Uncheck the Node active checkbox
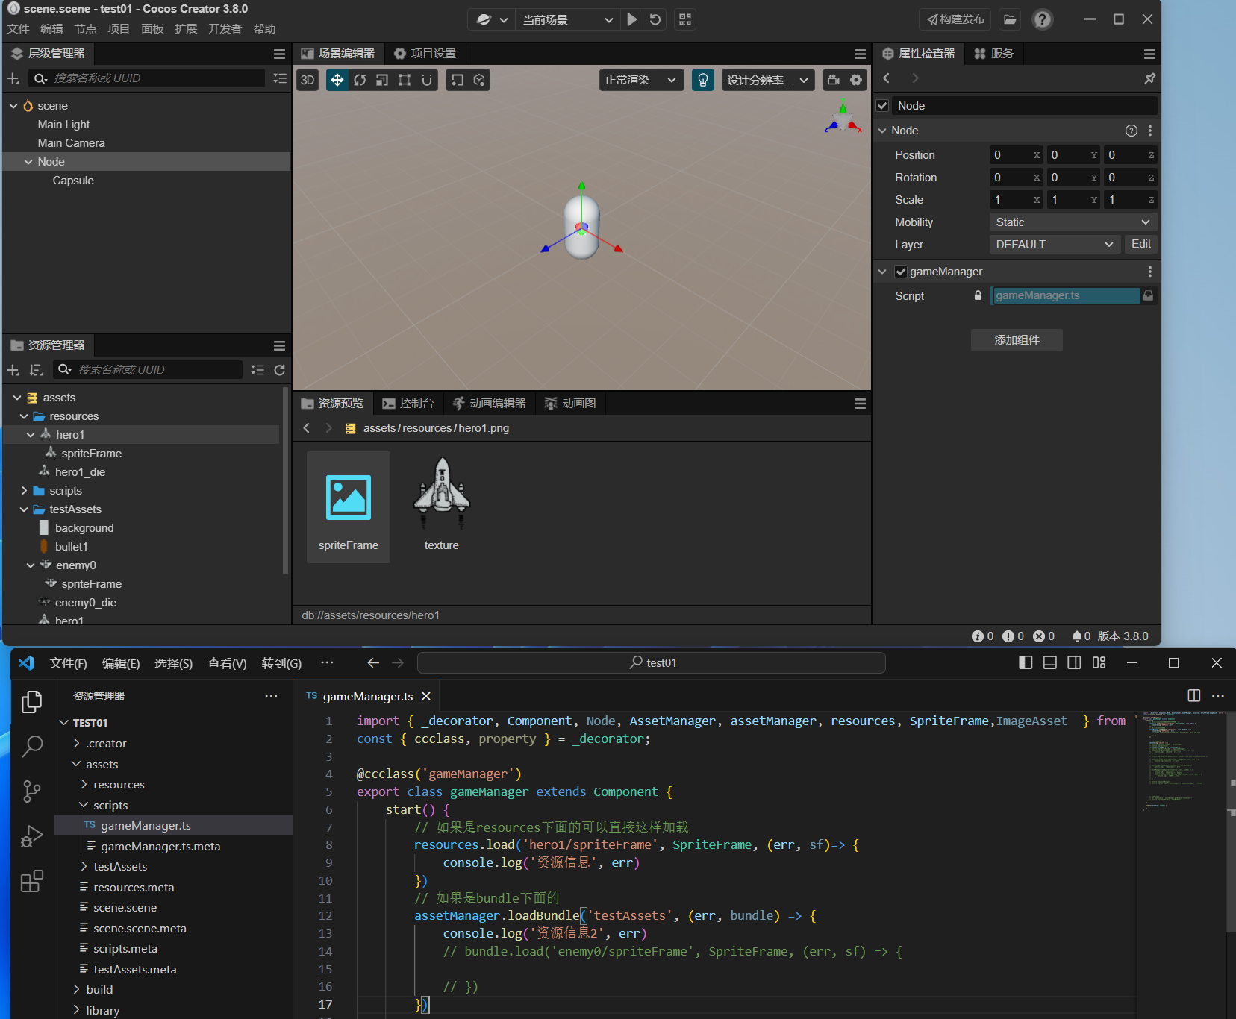The image size is (1236, 1019). (x=882, y=106)
